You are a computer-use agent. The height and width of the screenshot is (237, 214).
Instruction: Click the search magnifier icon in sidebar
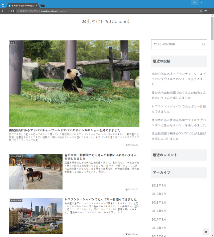(x=204, y=44)
